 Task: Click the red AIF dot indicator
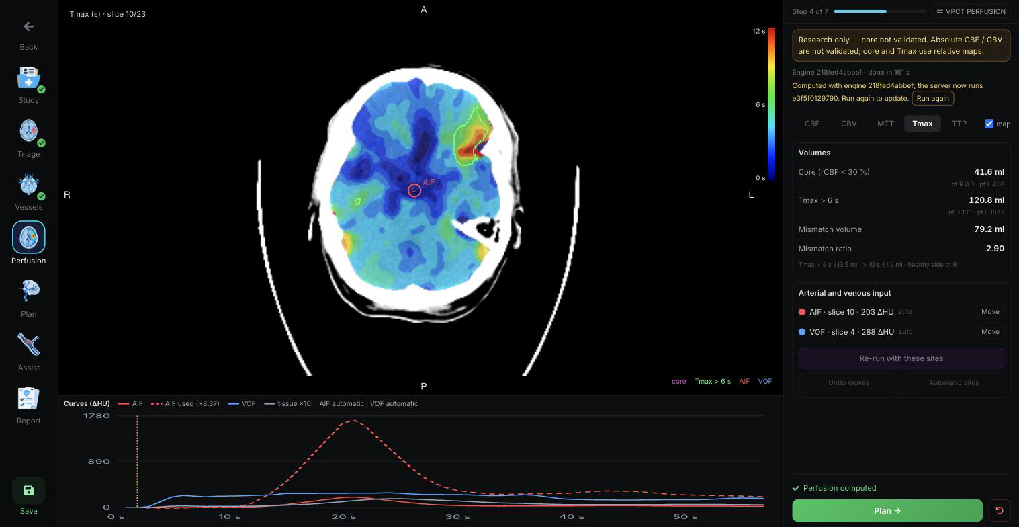coord(802,312)
